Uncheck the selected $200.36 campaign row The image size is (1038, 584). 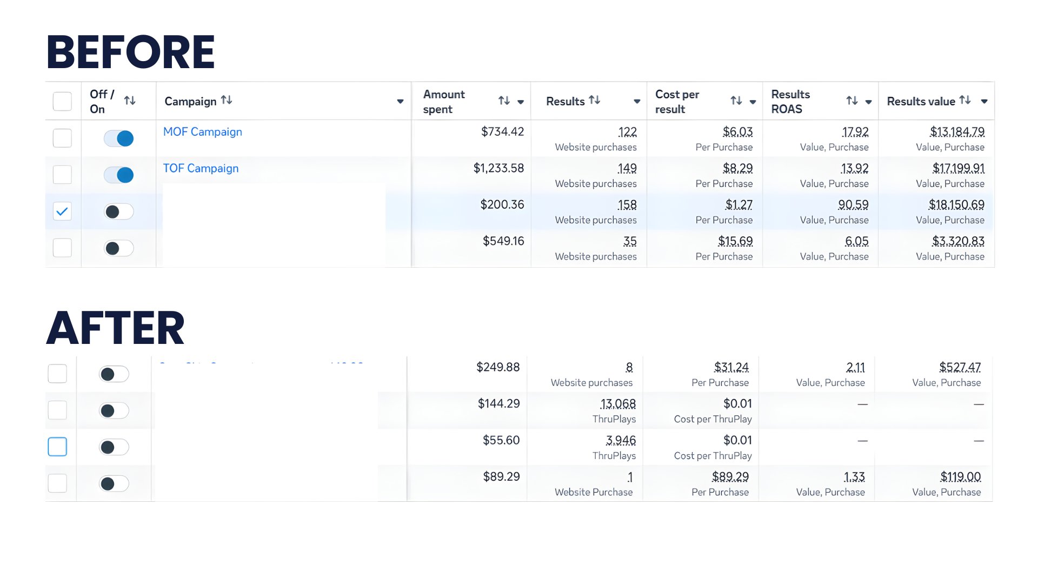coord(62,211)
